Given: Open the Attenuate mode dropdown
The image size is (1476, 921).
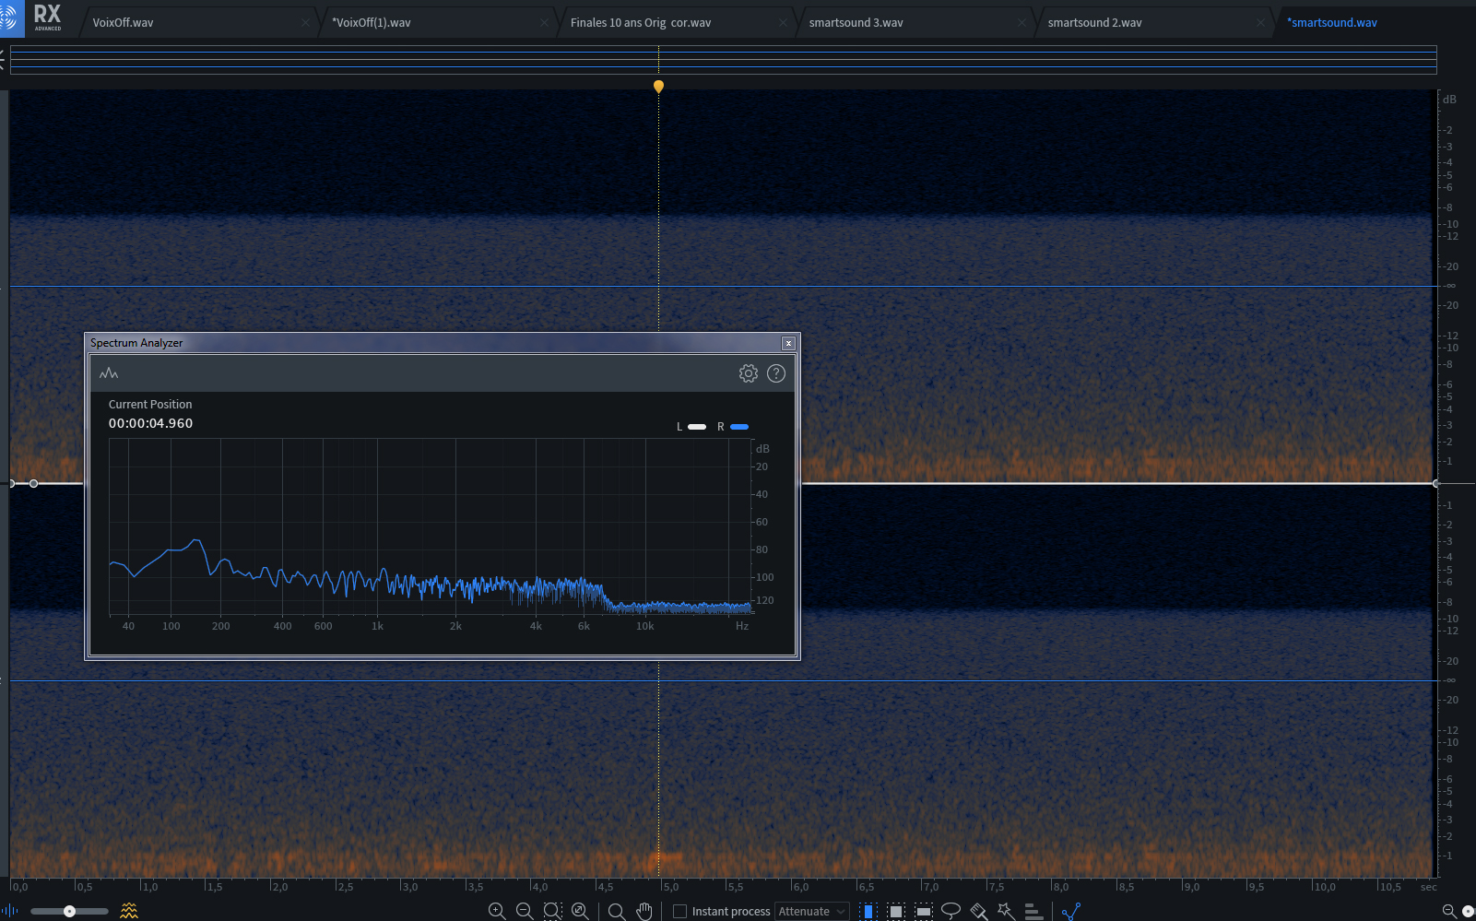Looking at the screenshot, I should (811, 911).
